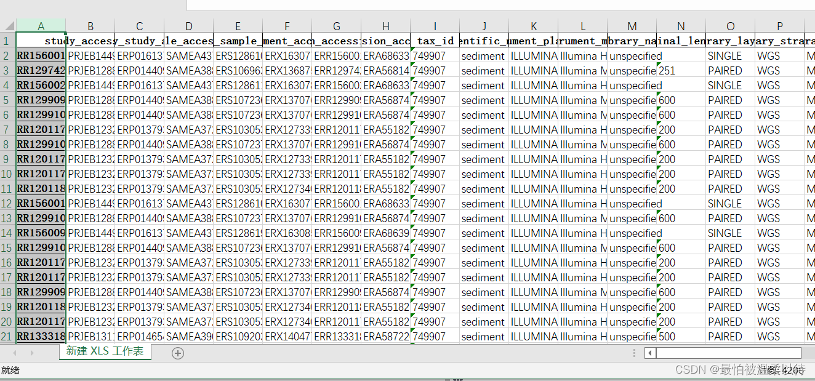The image size is (815, 381).
Task: Click the PAIRED cell in row 3
Action: (731, 70)
